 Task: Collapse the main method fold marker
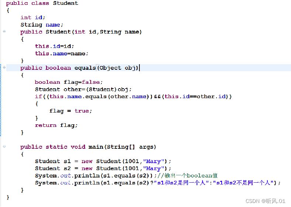tap(4, 146)
